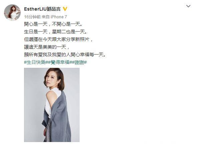
Task: Click the line 讓這天是美美的一天
Action: [x=47, y=47]
